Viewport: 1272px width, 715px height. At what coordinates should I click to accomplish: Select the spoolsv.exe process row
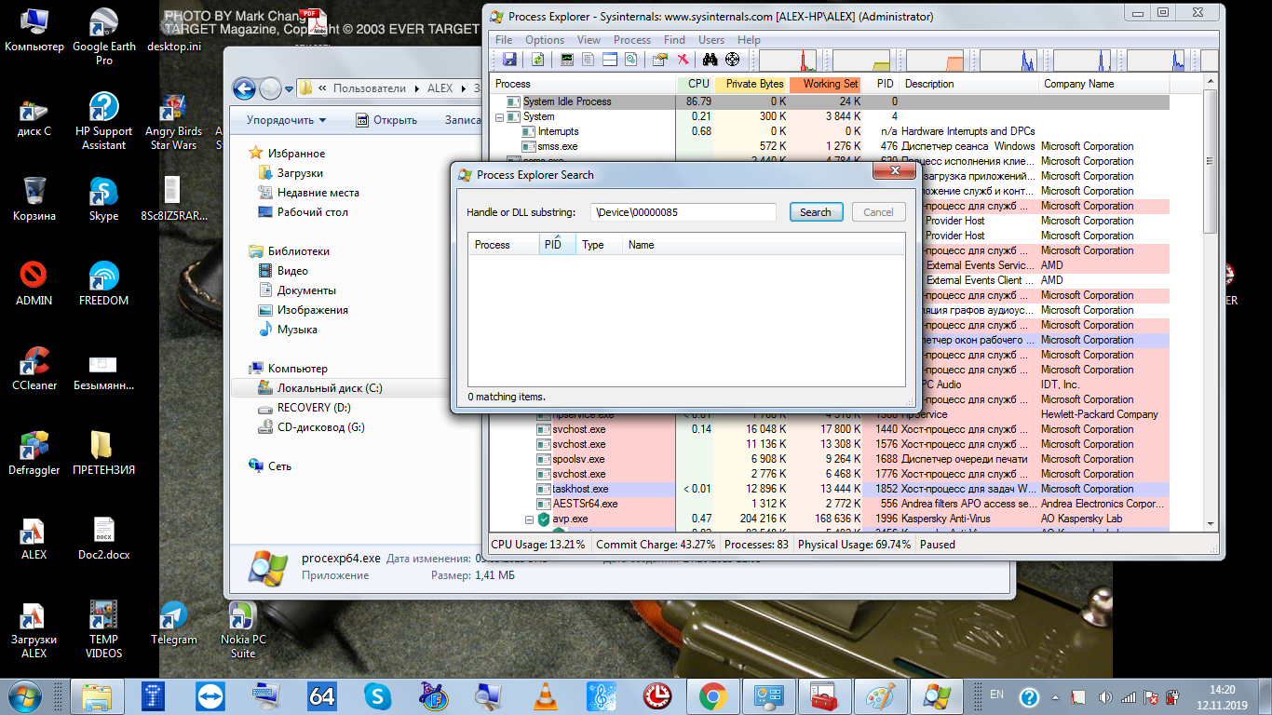click(x=829, y=459)
